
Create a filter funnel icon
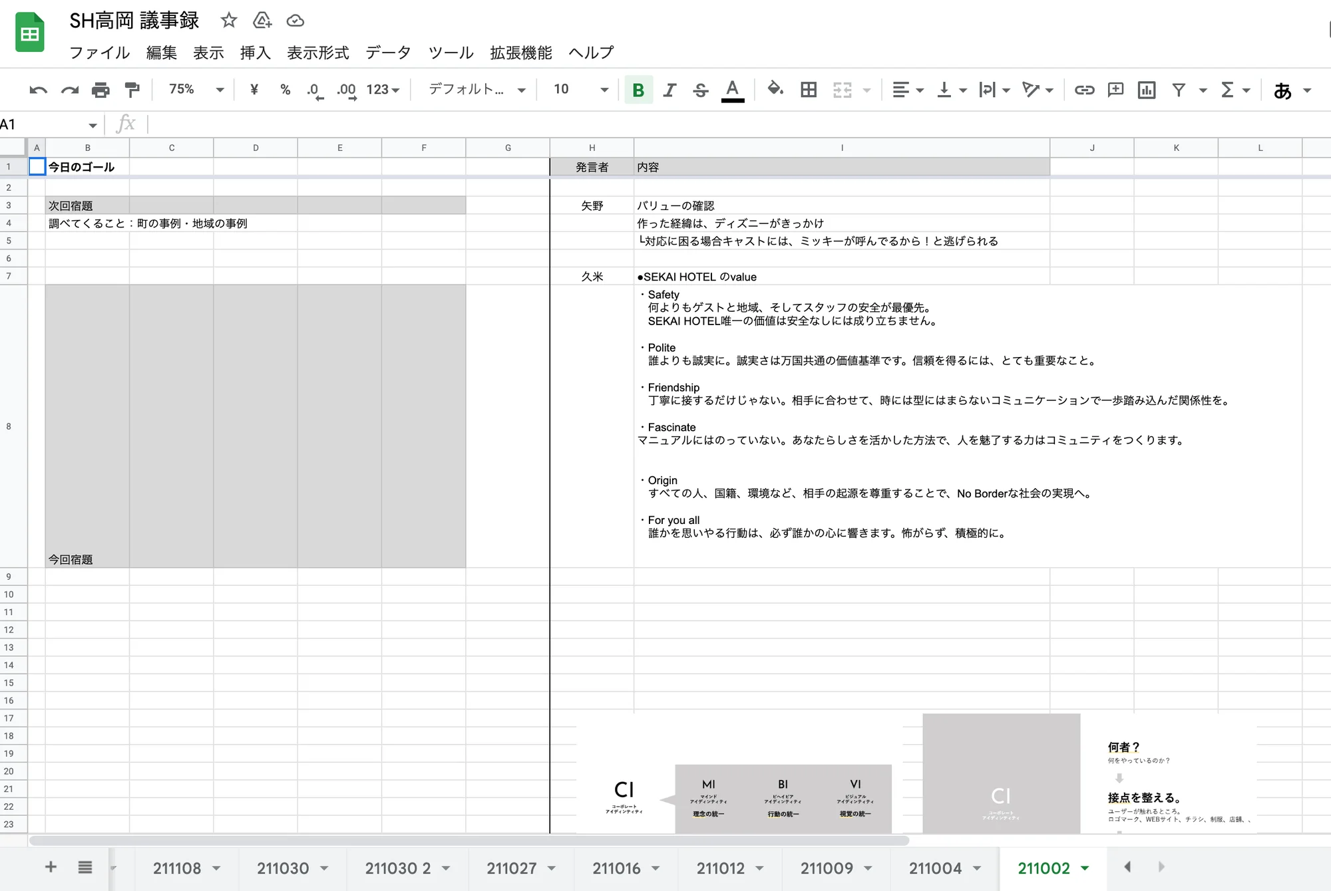click(x=1179, y=90)
